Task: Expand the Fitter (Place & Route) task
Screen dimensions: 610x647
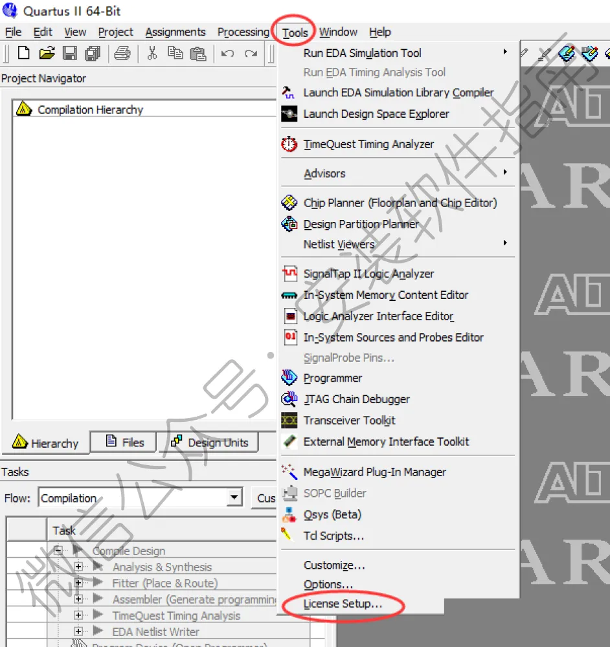Action: click(x=78, y=583)
